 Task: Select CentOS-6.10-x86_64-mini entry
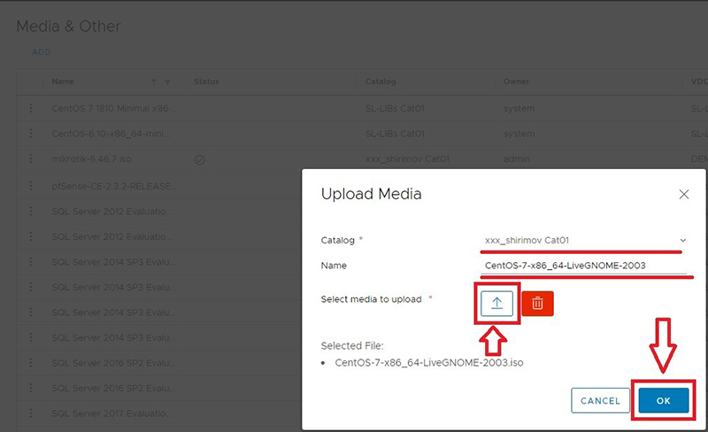pyautogui.click(x=112, y=134)
